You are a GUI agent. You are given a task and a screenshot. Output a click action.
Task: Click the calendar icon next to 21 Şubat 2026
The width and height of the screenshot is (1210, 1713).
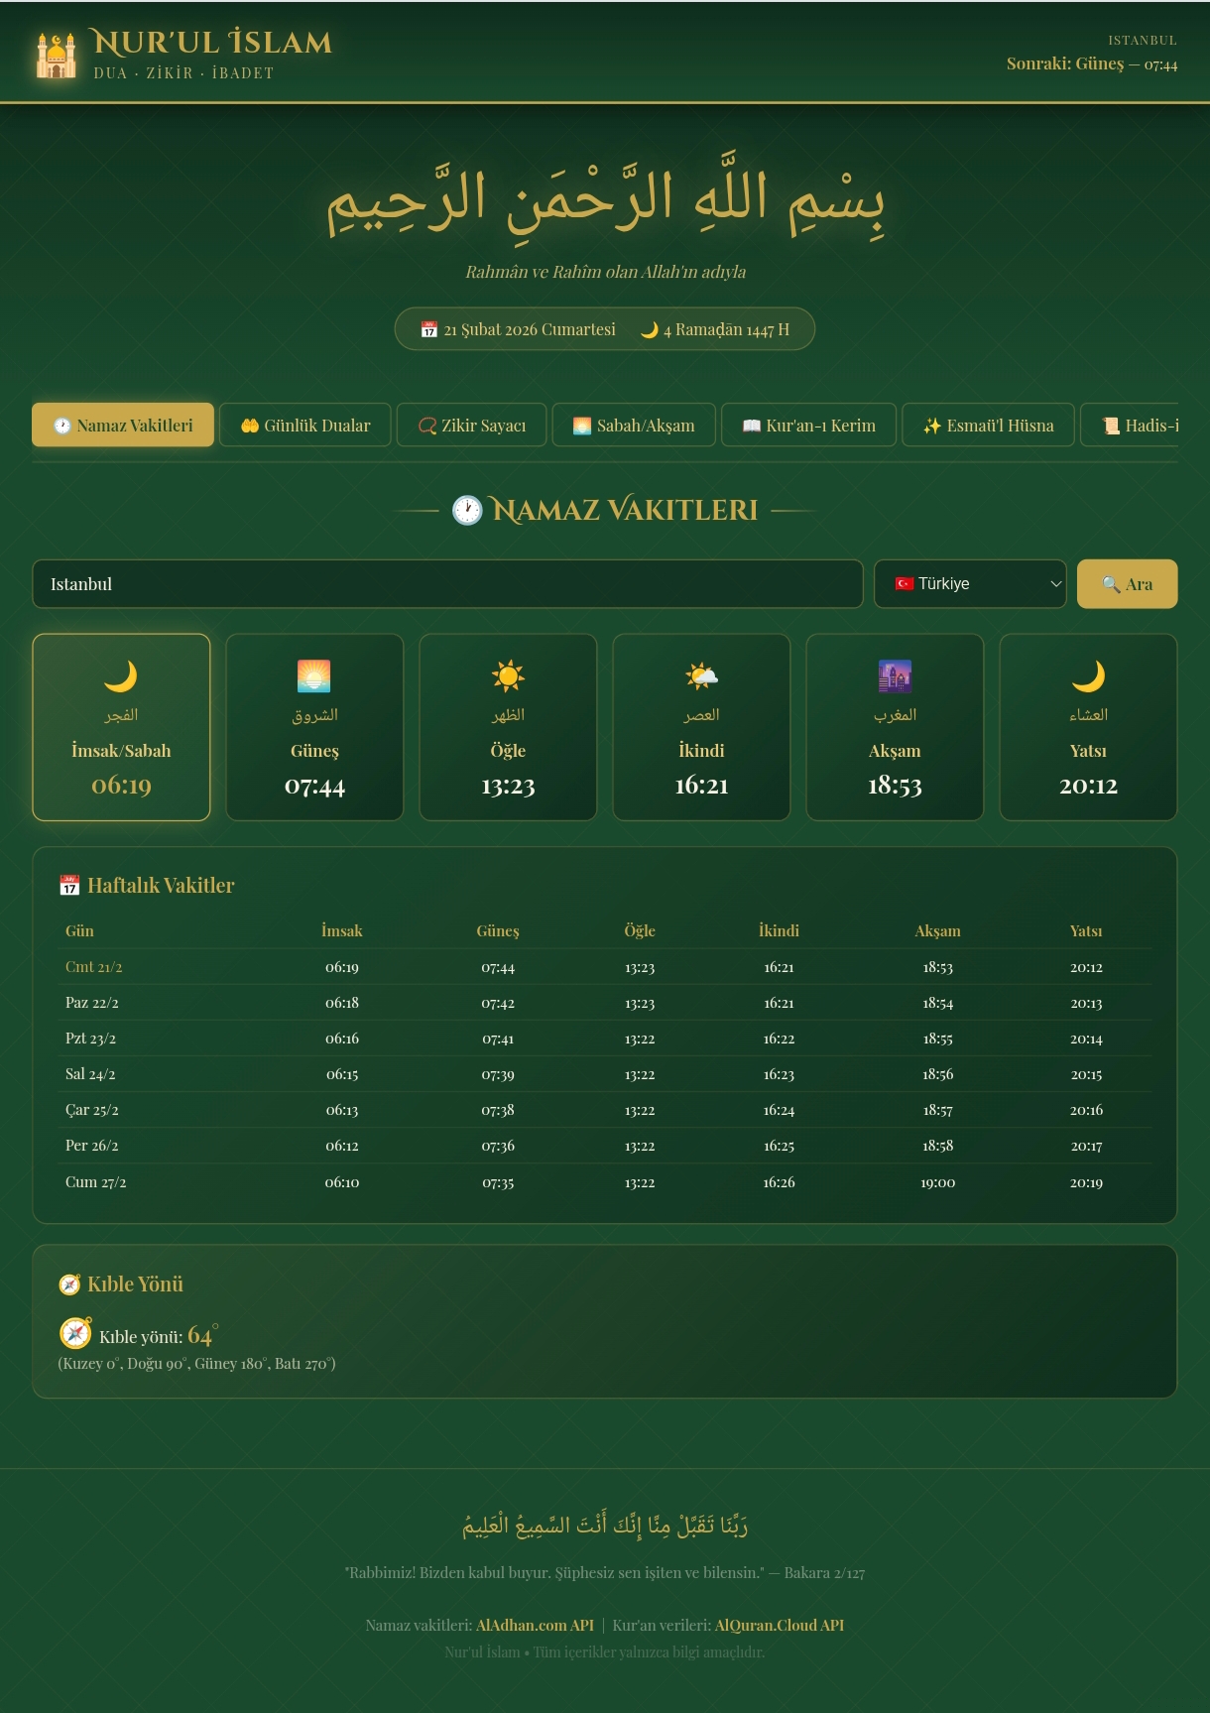pyautogui.click(x=429, y=329)
